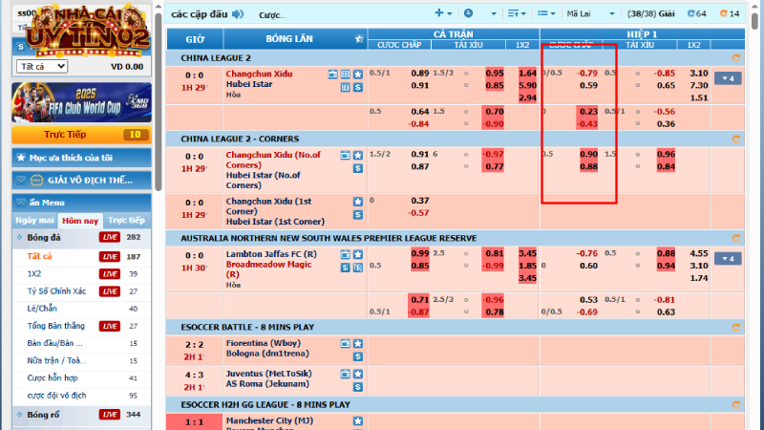Click dollar icon for the 1st Corner row
The width and height of the screenshot is (764, 430).
[358, 214]
